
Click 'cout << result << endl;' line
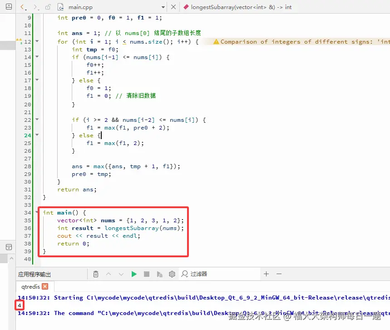[99, 236]
